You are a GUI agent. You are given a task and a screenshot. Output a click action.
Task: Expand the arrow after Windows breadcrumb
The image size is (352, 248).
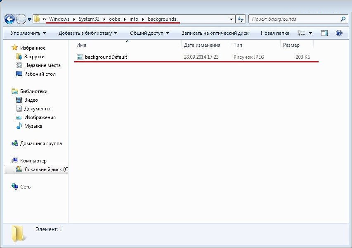(74, 19)
